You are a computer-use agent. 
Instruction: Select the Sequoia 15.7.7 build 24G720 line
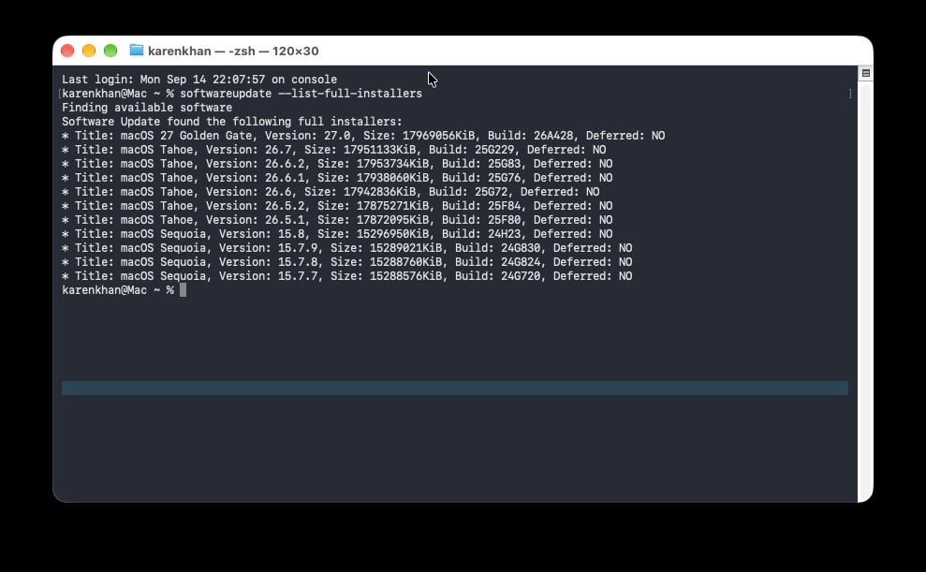(347, 276)
